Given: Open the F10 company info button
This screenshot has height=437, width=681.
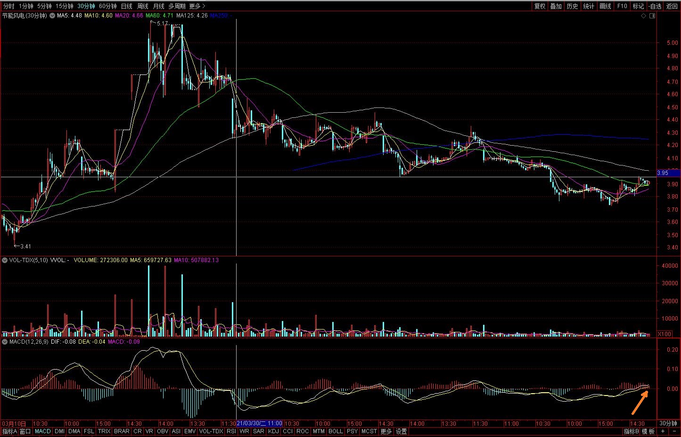Looking at the screenshot, I should click(x=622, y=6).
